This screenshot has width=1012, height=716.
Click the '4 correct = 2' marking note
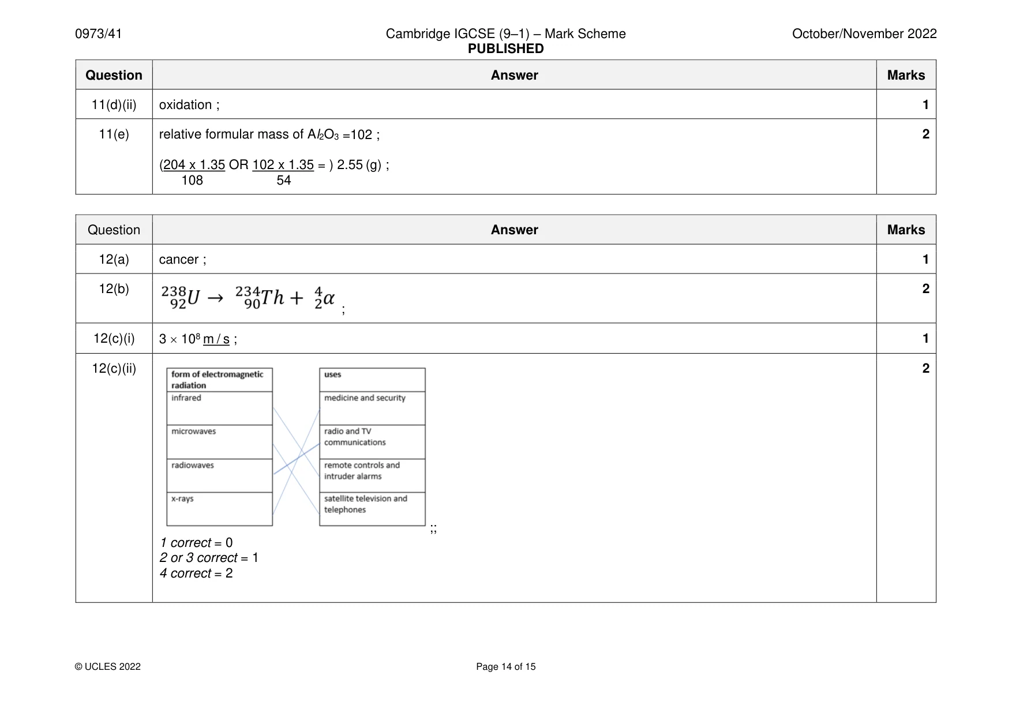pos(196,573)
